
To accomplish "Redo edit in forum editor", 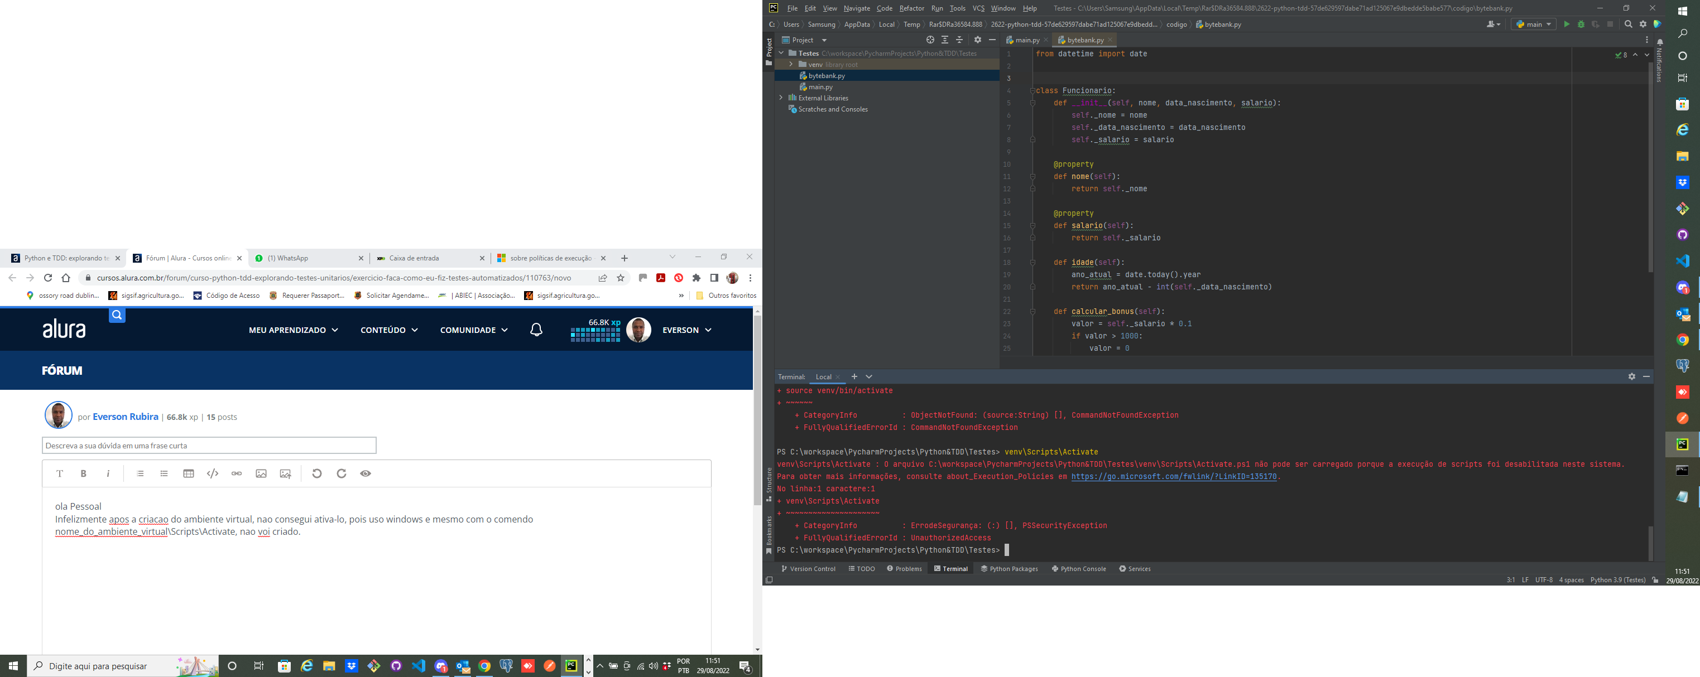I will (341, 473).
